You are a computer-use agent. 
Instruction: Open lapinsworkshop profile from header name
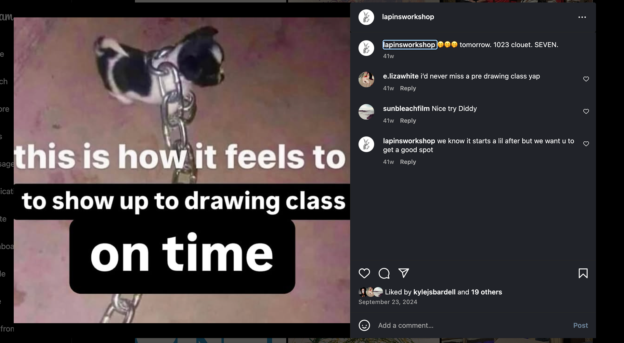pyautogui.click(x=408, y=17)
